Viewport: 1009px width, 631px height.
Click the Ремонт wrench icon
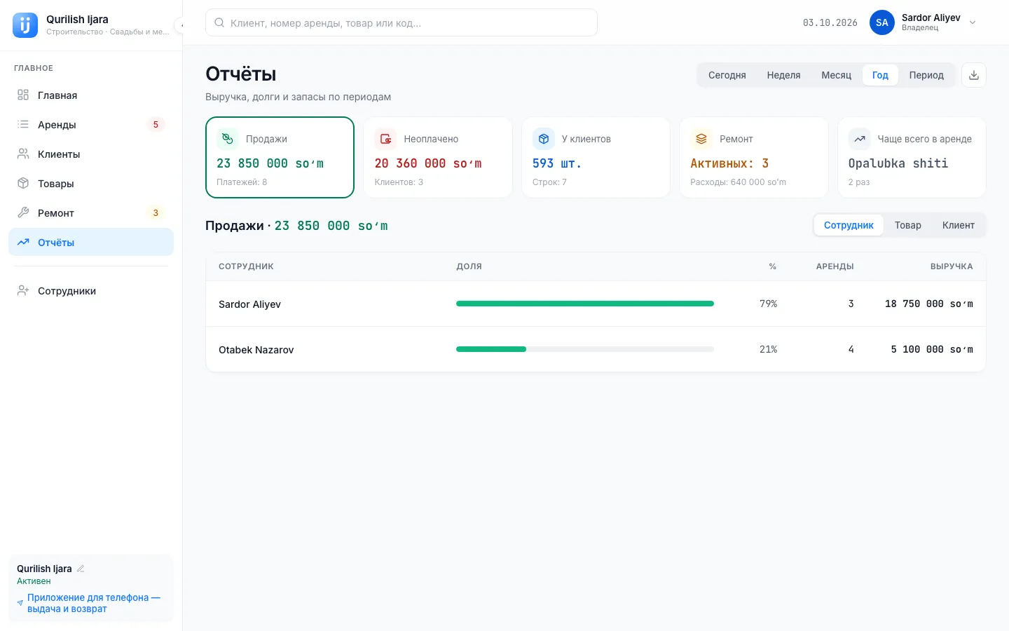[23, 212]
